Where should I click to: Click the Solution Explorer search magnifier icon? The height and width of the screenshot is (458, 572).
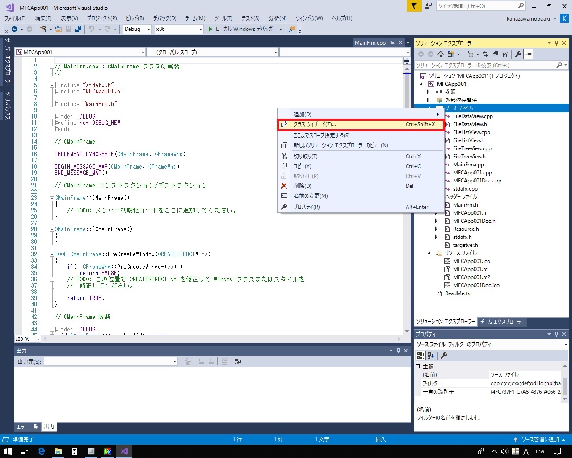(559, 65)
